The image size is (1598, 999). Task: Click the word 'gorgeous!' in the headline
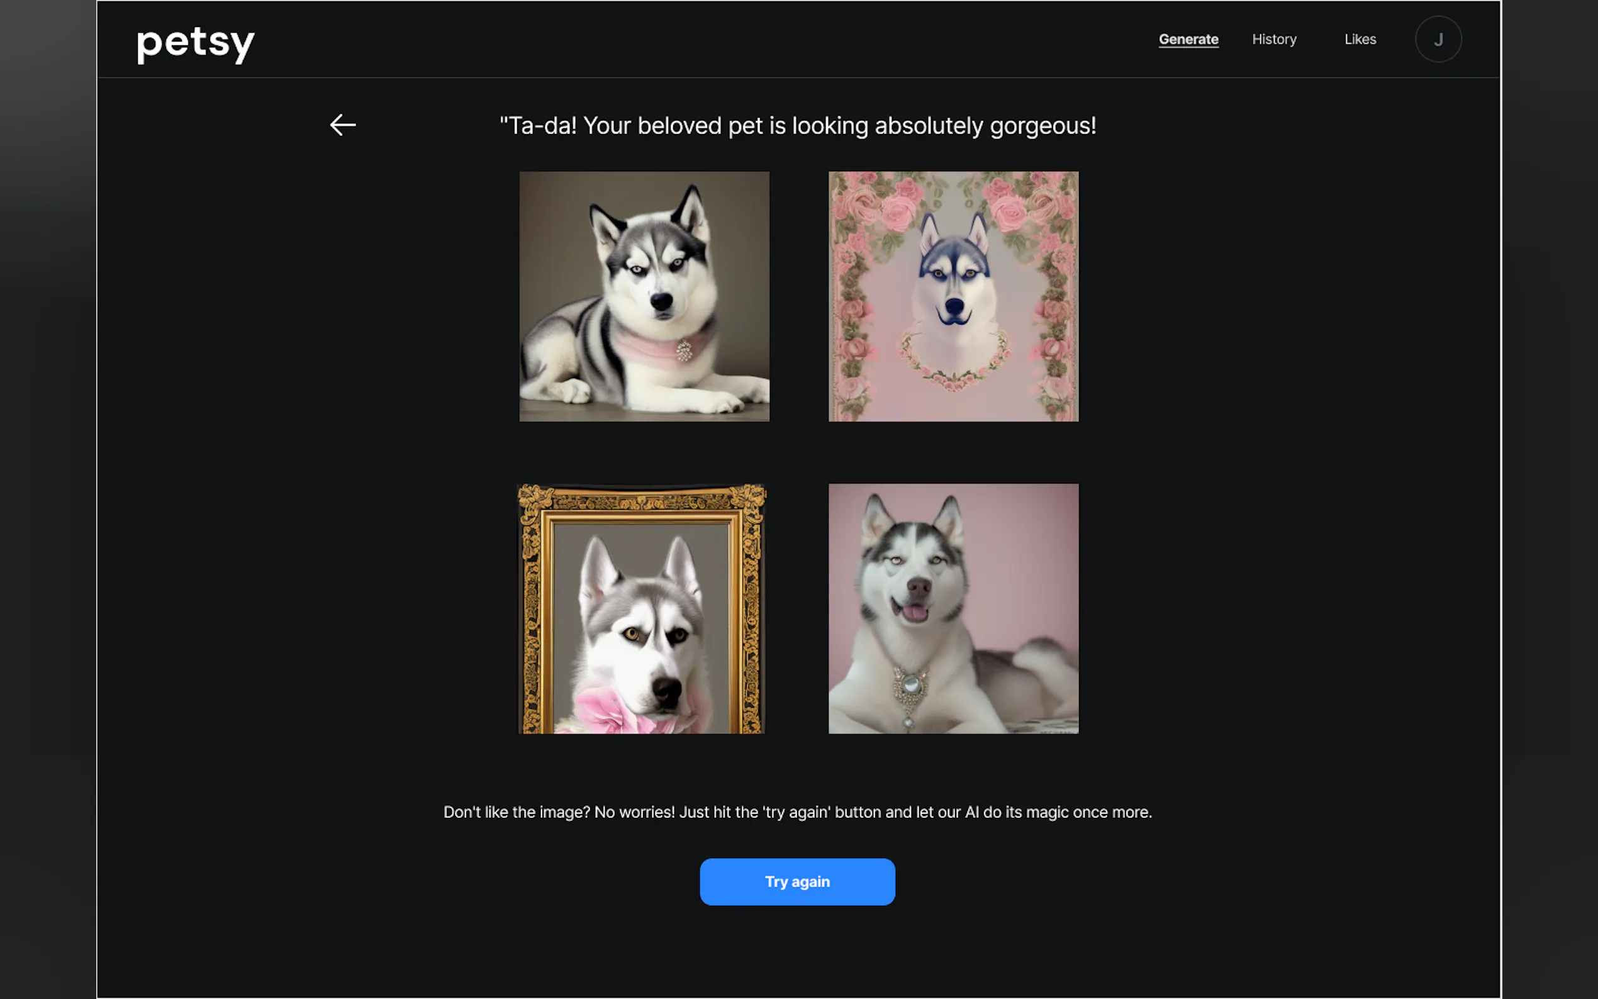tap(1042, 126)
